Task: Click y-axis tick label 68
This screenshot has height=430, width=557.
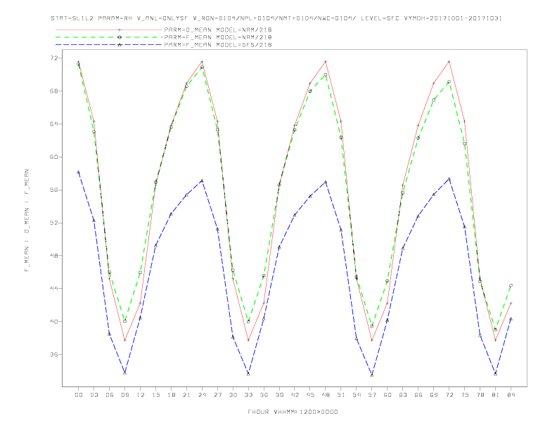Action: click(x=56, y=91)
